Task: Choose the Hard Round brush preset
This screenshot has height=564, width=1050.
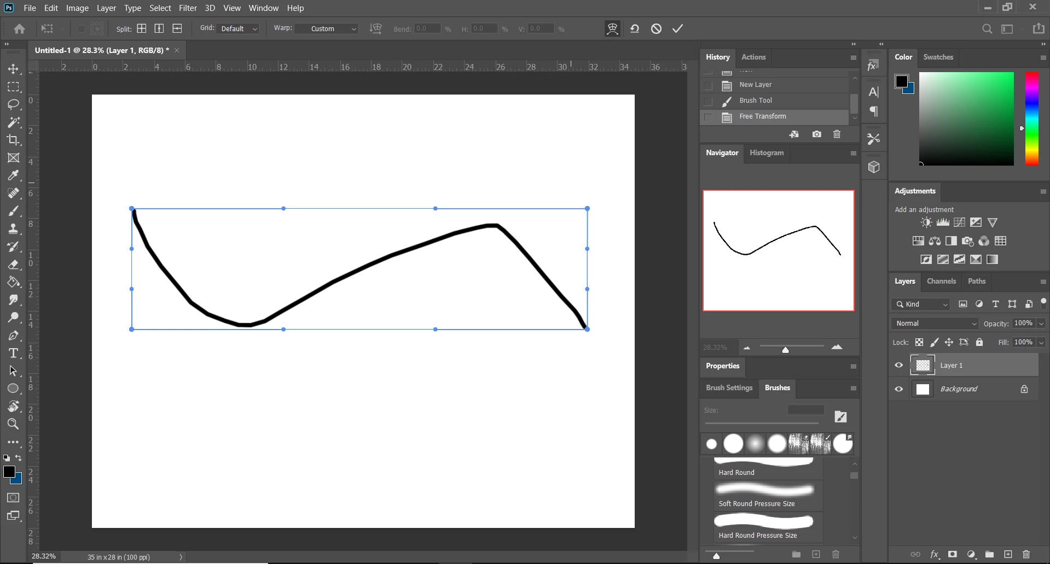Action: click(x=768, y=468)
